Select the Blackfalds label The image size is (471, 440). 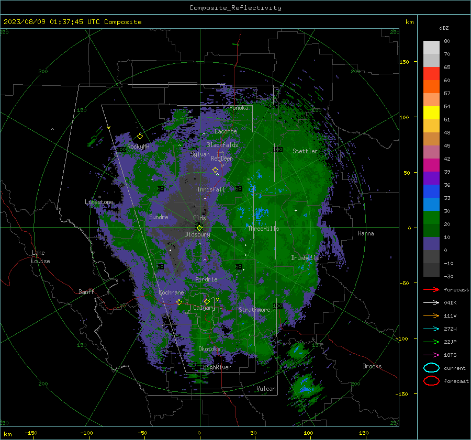tap(222, 145)
